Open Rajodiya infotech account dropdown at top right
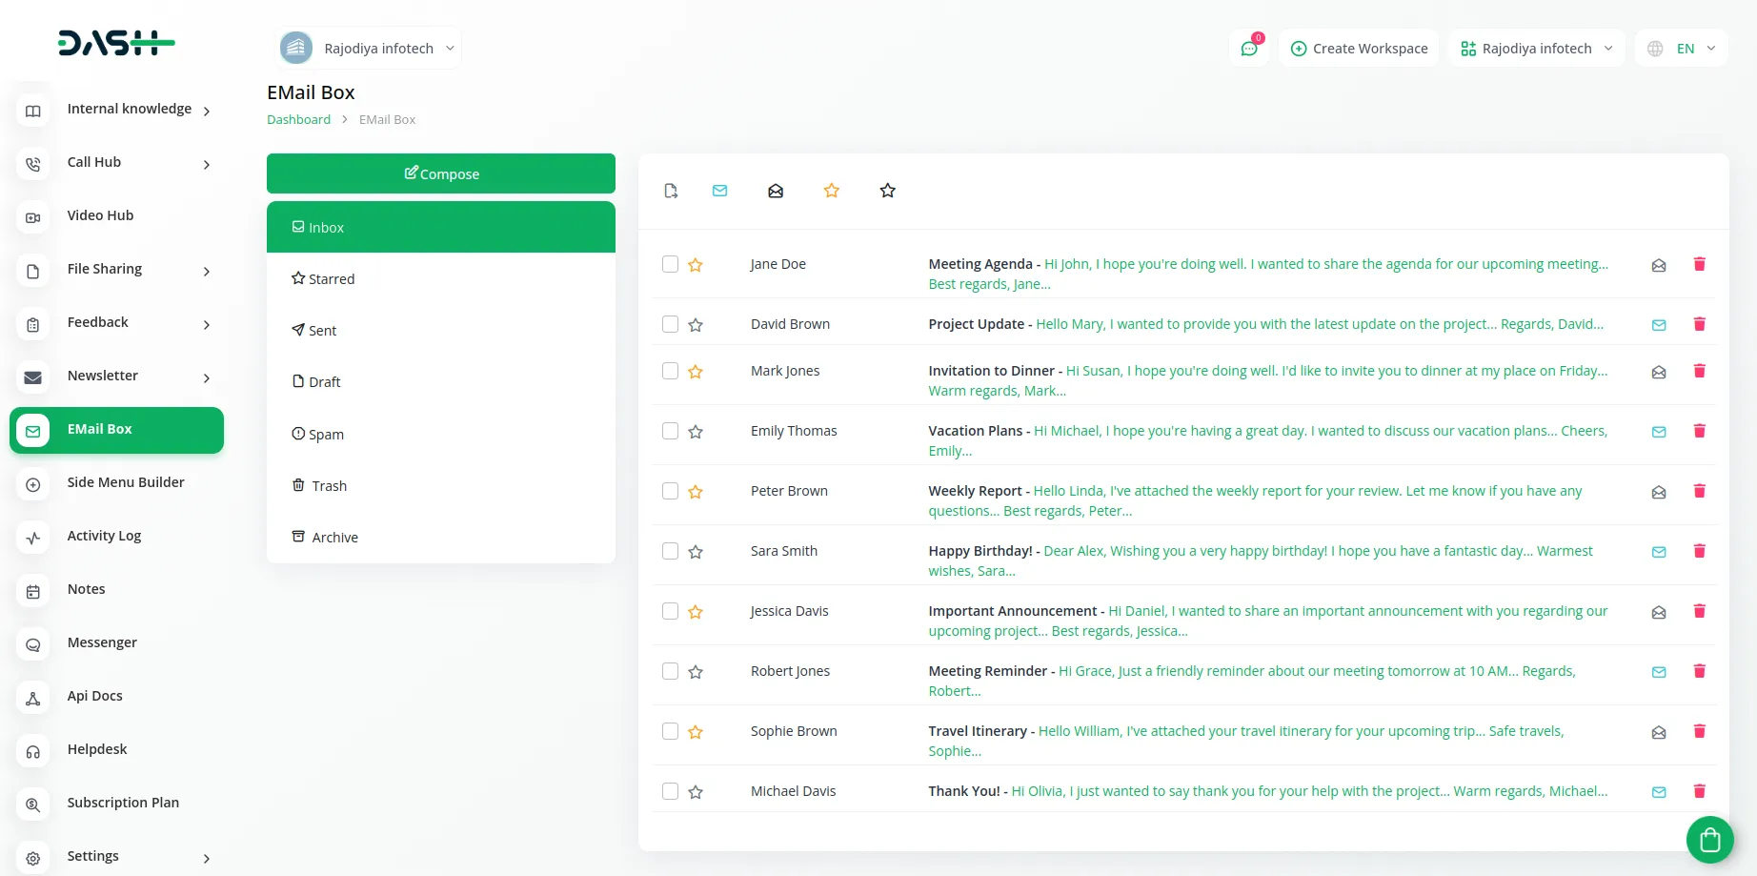This screenshot has height=876, width=1757. tap(1536, 49)
